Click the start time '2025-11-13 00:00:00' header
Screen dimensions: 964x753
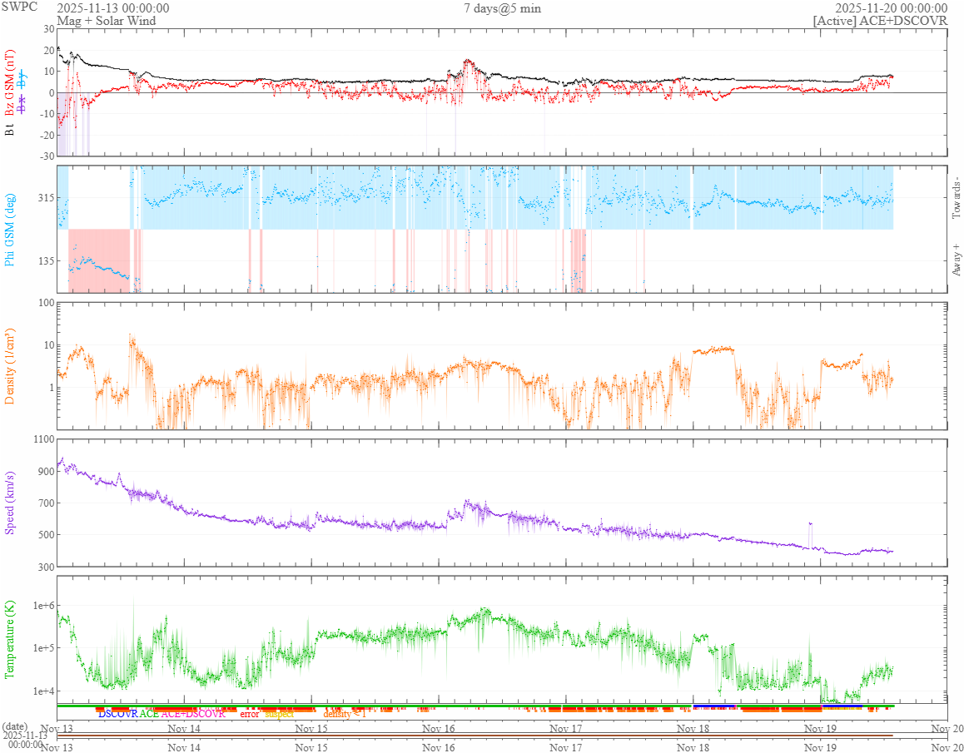pyautogui.click(x=113, y=8)
